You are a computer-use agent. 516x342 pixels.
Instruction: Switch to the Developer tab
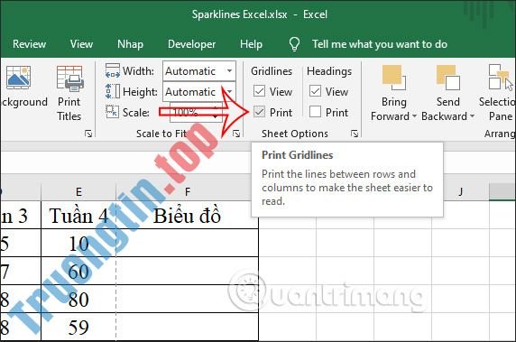click(x=191, y=44)
